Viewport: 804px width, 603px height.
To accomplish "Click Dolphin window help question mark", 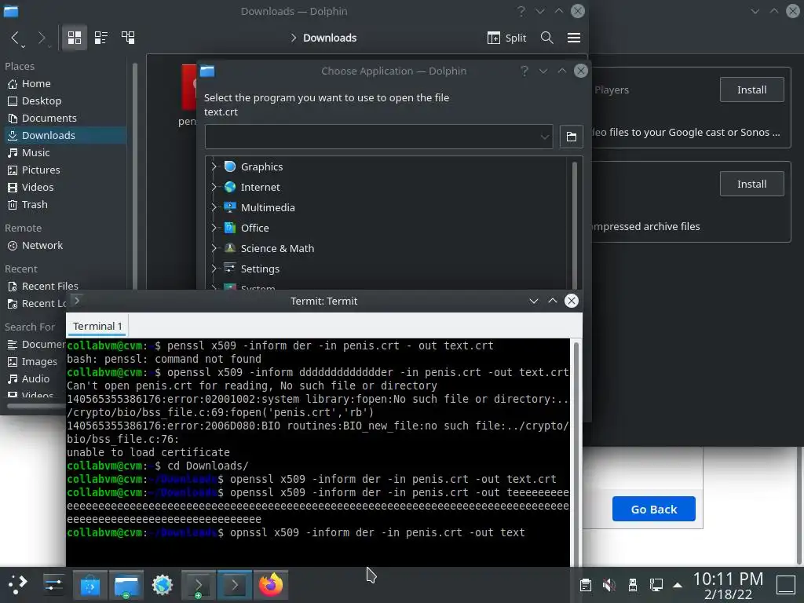I will click(521, 11).
